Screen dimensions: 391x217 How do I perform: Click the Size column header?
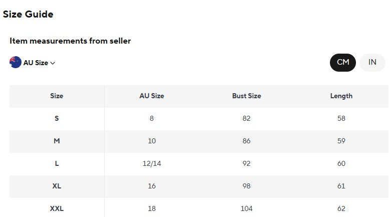pos(57,96)
